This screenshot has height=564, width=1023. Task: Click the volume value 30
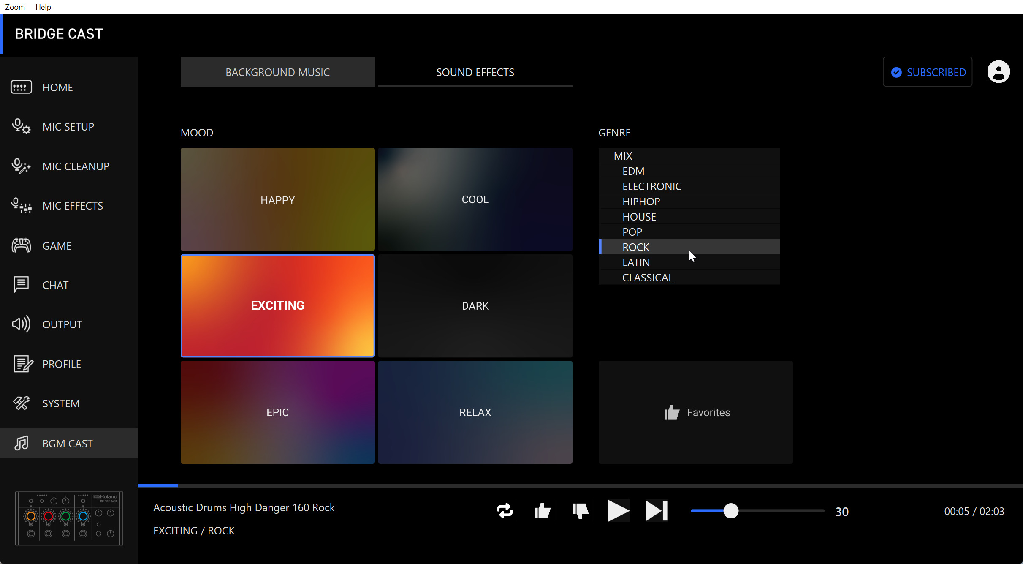tap(842, 512)
